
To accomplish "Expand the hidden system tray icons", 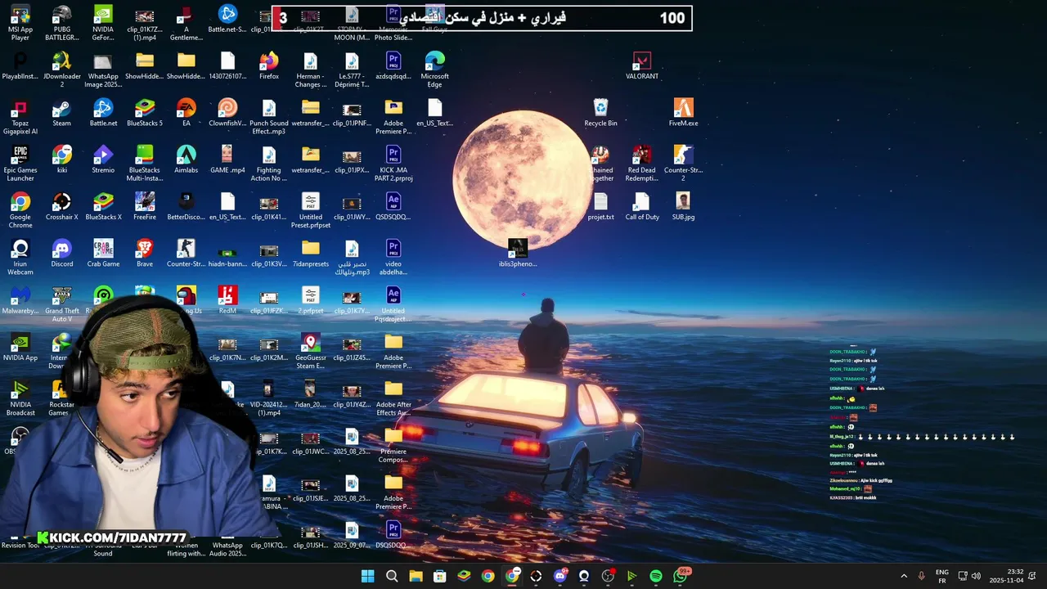I will coord(904,576).
